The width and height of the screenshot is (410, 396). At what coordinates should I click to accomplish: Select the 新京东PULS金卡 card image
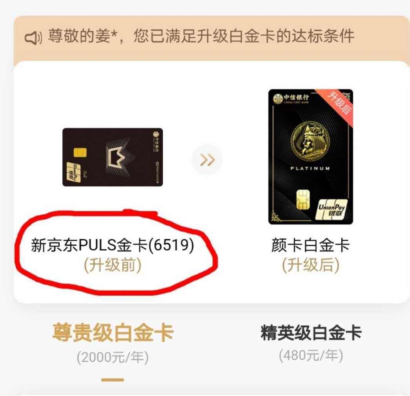113,157
